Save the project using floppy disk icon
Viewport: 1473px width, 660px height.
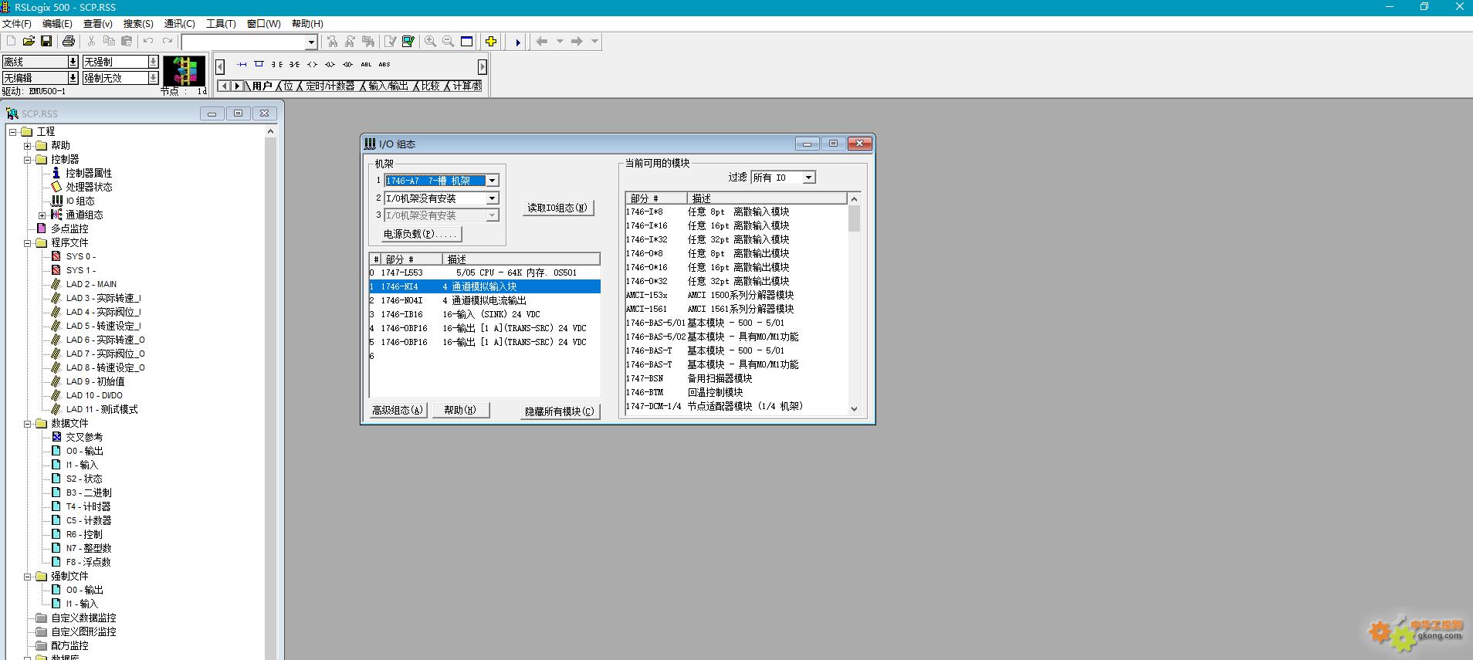pyautogui.click(x=46, y=42)
